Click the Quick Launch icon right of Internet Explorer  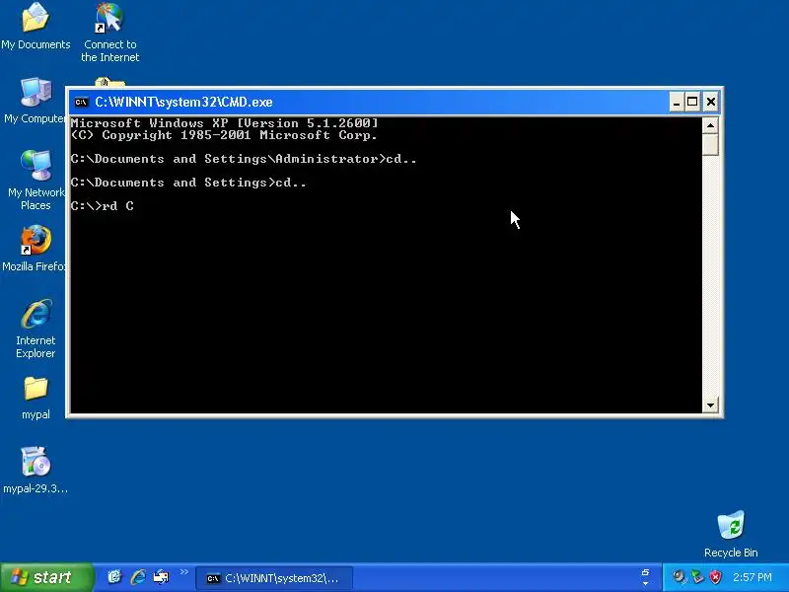tap(161, 577)
